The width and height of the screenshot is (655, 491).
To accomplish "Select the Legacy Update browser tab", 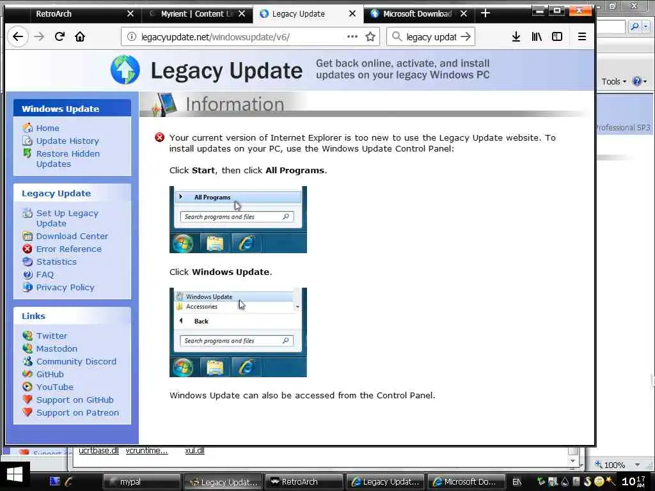I will (x=308, y=14).
